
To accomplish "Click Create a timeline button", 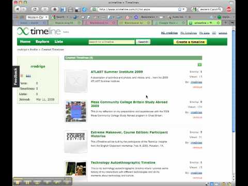I will pos(190,42).
